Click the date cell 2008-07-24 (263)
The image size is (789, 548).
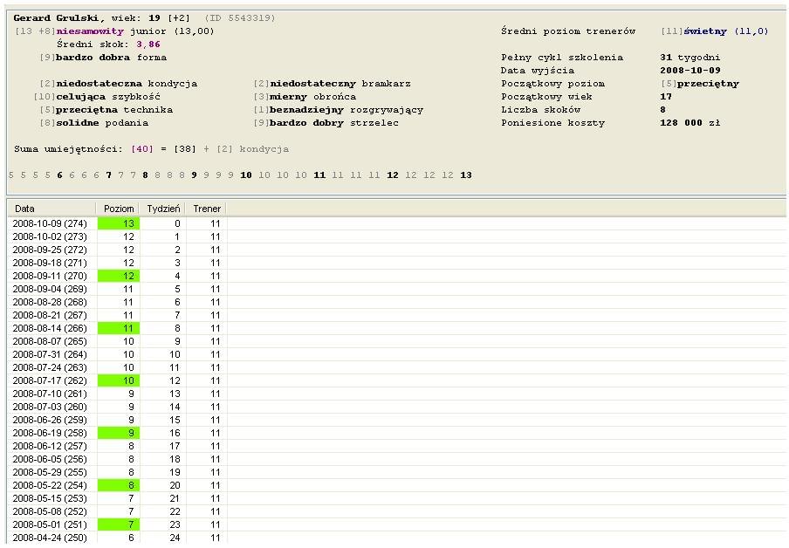click(50, 367)
